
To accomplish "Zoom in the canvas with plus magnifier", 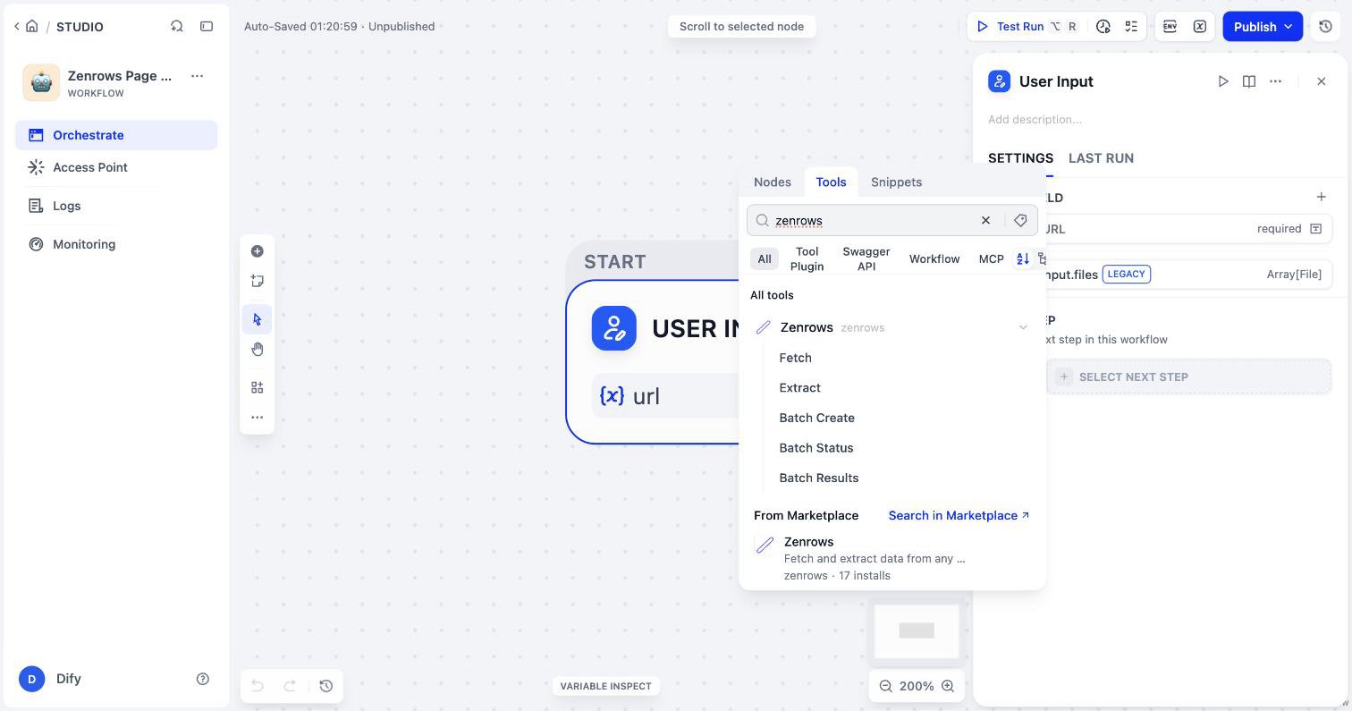I will [948, 686].
